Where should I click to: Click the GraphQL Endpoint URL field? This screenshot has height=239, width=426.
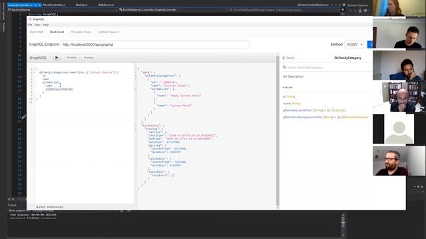click(155, 44)
